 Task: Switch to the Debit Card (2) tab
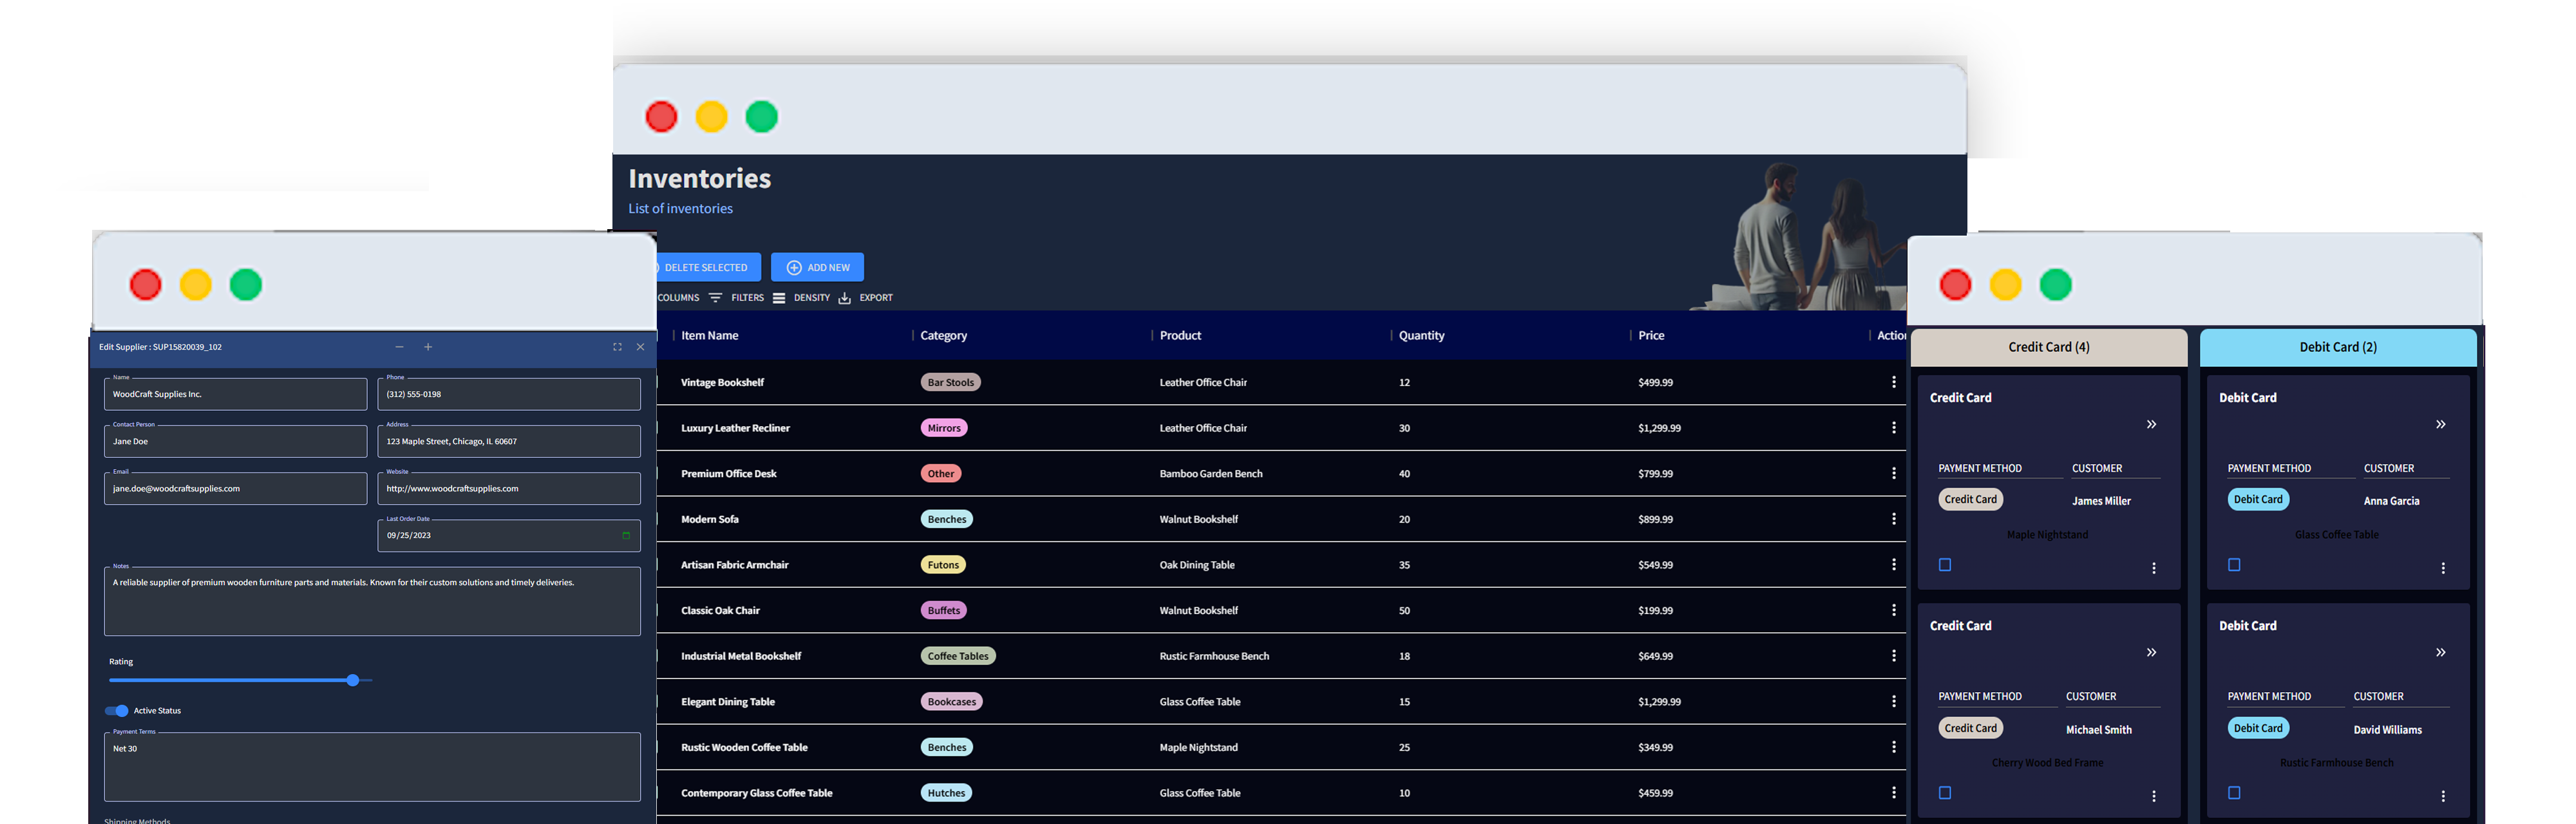coord(2337,347)
